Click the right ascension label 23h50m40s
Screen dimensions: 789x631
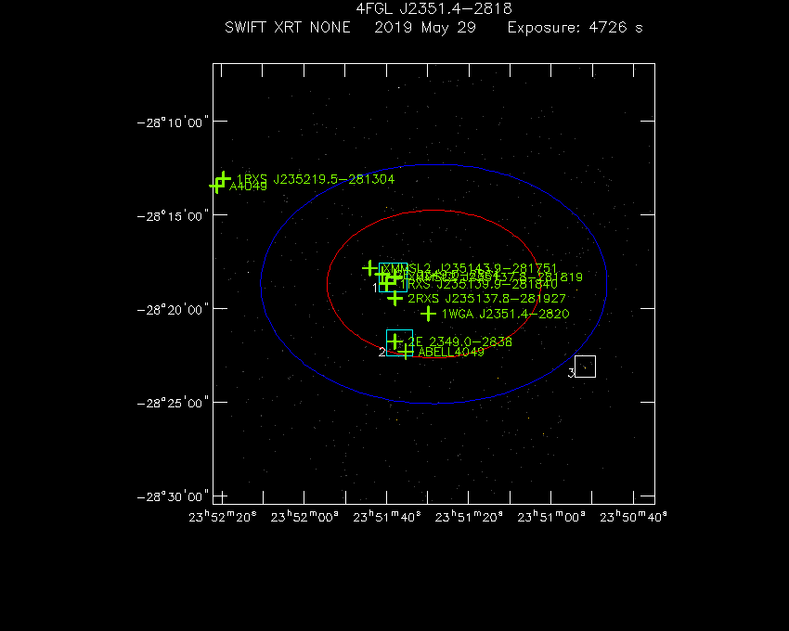pos(633,517)
